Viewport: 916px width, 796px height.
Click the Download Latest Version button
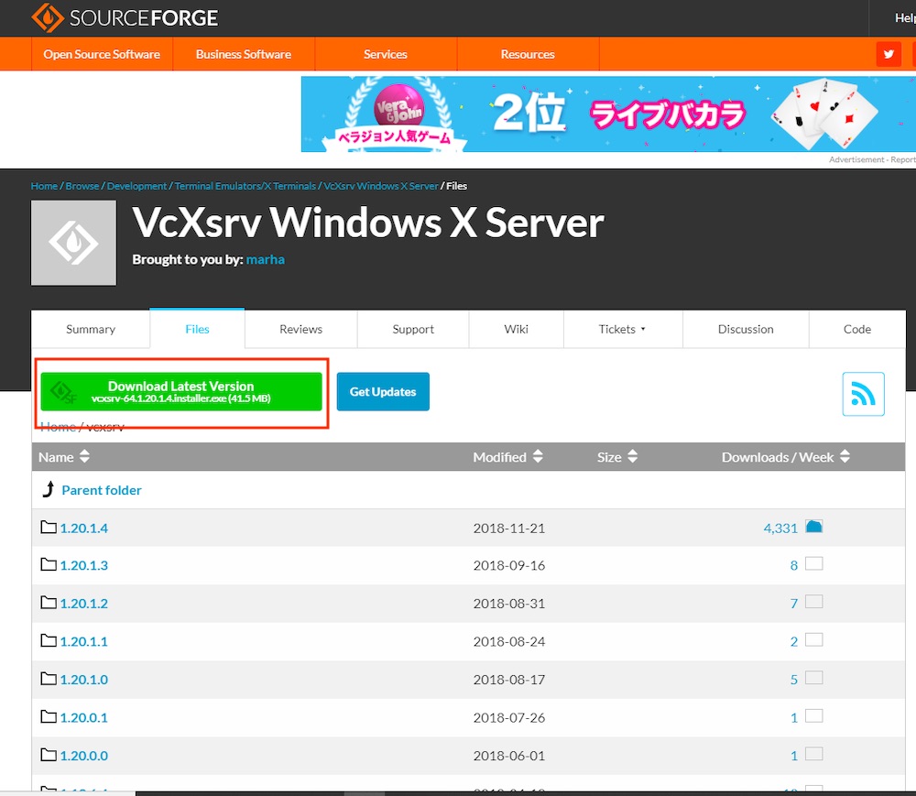181,391
